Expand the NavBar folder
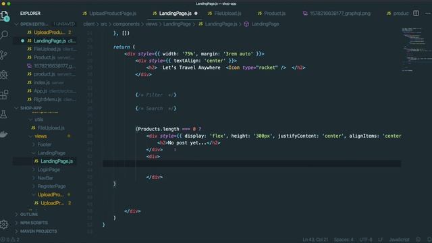This screenshot has width=432, height=243. pyautogui.click(x=45, y=178)
